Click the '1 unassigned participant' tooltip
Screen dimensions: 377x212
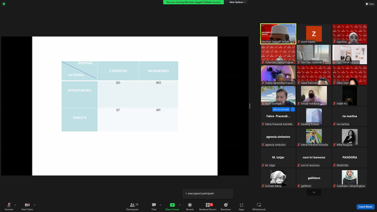[208, 194]
